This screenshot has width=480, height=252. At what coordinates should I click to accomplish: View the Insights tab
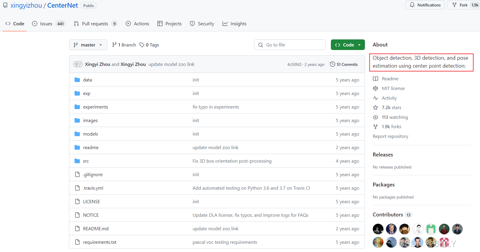tap(234, 24)
